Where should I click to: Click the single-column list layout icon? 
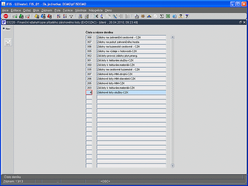(x=121, y=16)
